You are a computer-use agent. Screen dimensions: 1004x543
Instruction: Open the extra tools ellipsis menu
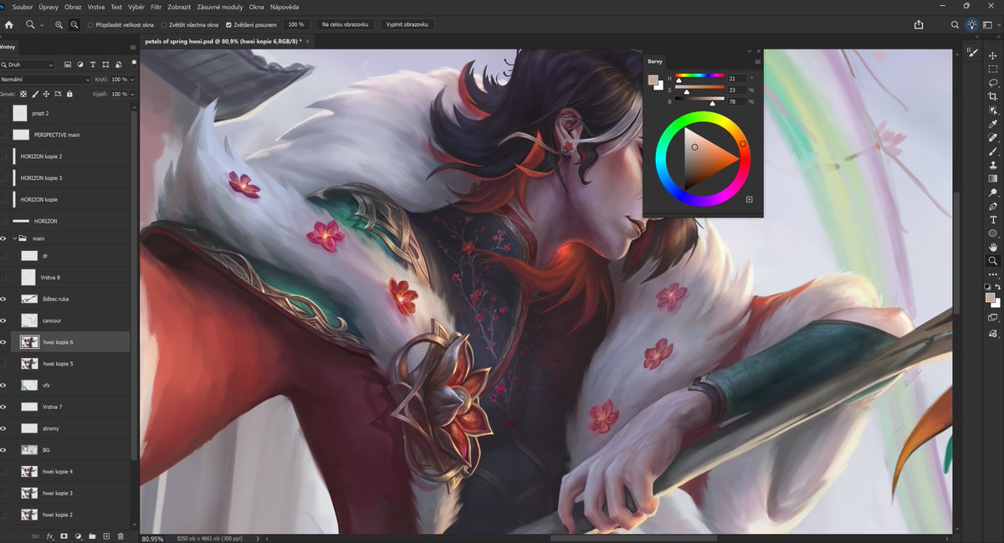993,274
